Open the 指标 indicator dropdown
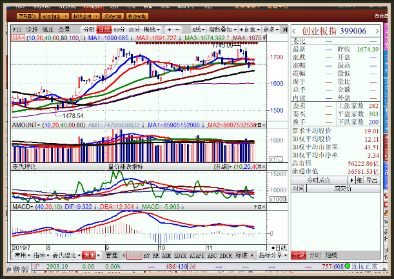 click(41, 255)
